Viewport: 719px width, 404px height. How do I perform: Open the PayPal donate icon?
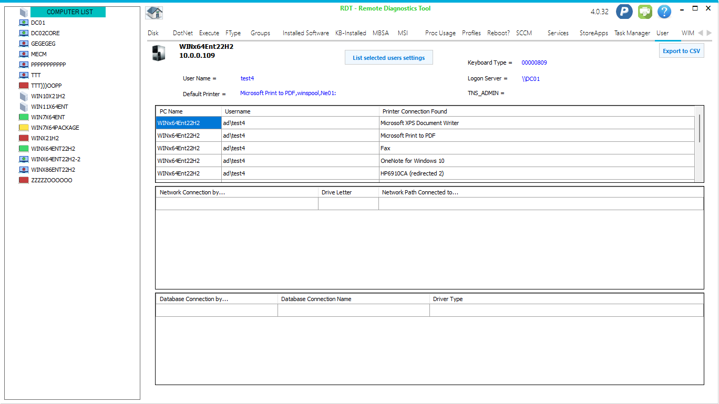(x=624, y=12)
